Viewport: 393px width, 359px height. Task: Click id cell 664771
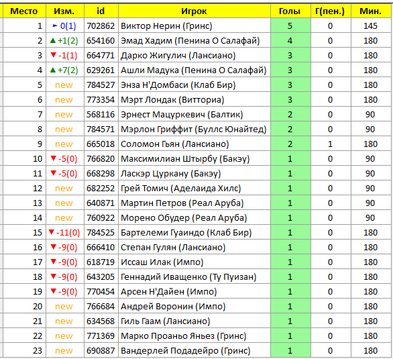pyautogui.click(x=101, y=55)
